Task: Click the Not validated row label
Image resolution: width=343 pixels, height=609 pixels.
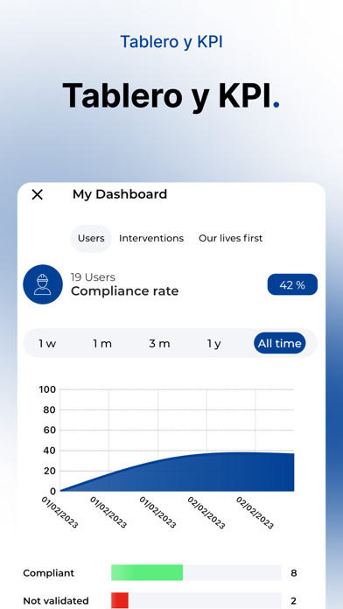Action: [56, 601]
